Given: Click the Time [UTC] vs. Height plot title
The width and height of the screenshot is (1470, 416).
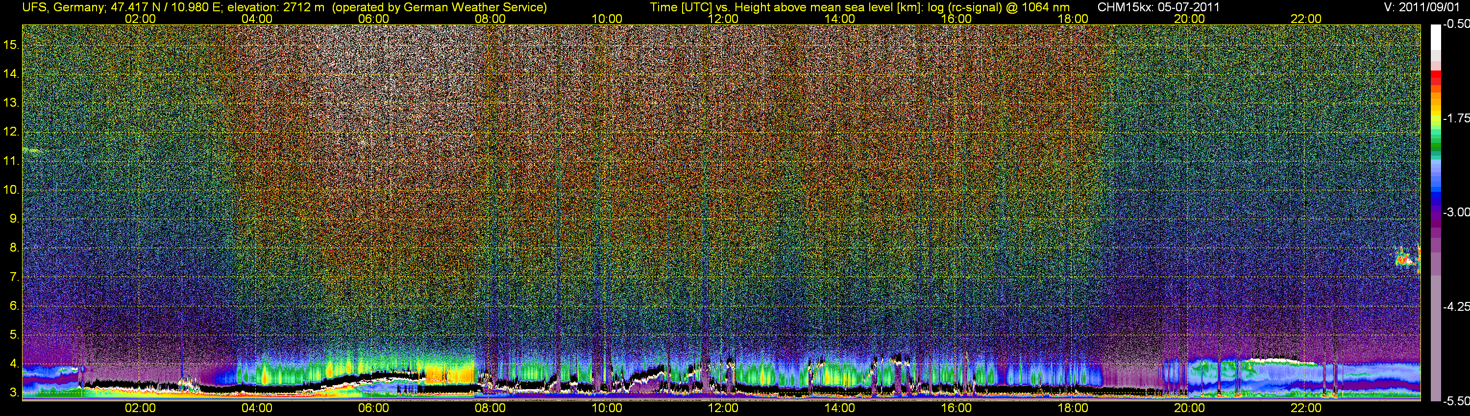Looking at the screenshot, I should click(x=859, y=7).
